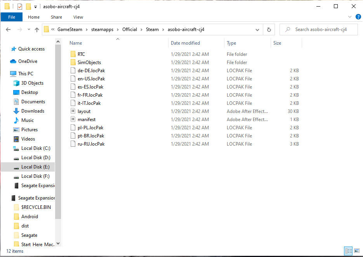Open the File menu tab
This screenshot has height=257, width=363.
(12, 17)
